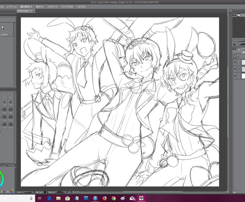The width and height of the screenshot is (245, 202).
Task: Select the top layer thumbnail
Action: (243, 62)
